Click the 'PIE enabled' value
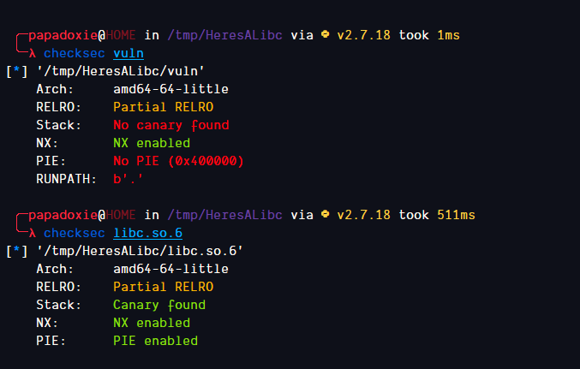This screenshot has width=580, height=369. point(155,341)
